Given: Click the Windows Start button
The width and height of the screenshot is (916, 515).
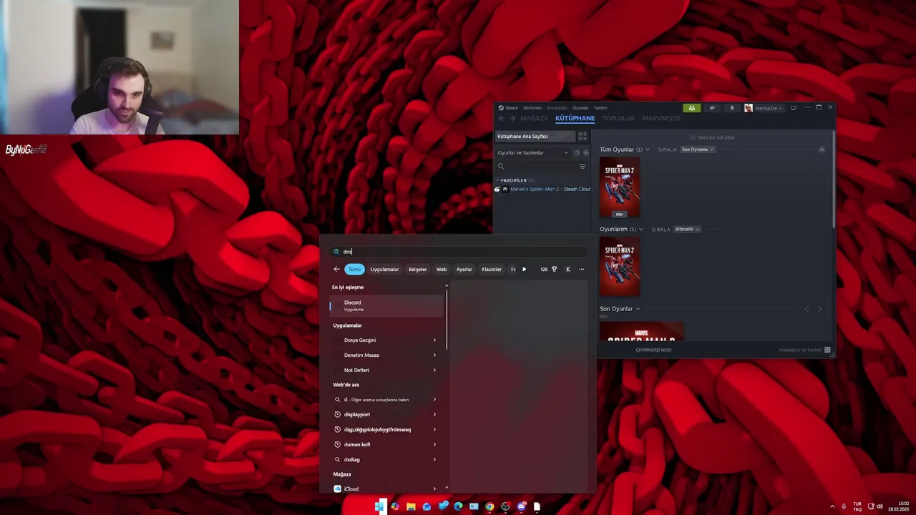Looking at the screenshot, I should [x=379, y=506].
